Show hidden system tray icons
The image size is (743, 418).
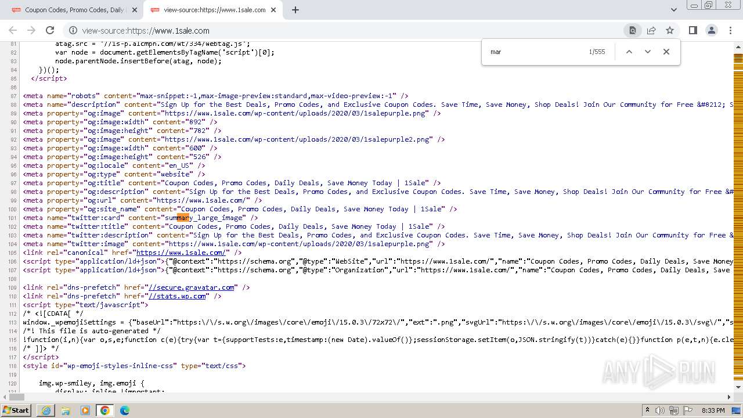(x=648, y=410)
